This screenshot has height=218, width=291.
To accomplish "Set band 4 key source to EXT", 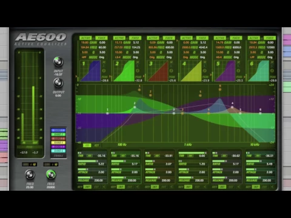I will 198,187.
